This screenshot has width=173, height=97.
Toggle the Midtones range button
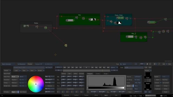click(x=15, y=83)
